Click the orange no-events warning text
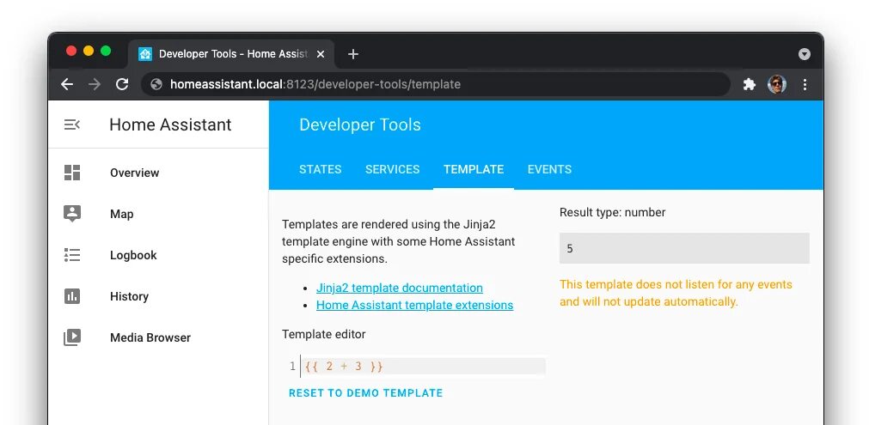The height and width of the screenshot is (425, 869). pos(676,294)
